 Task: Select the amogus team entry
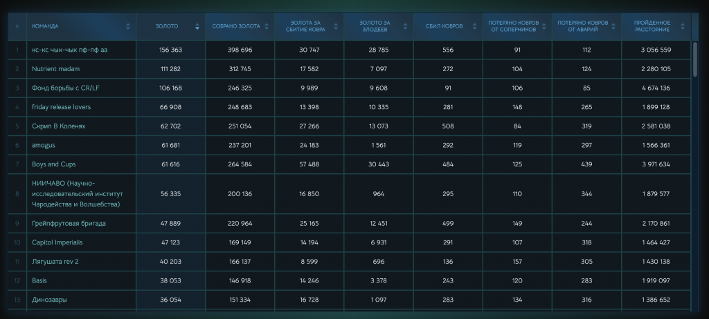coord(45,145)
